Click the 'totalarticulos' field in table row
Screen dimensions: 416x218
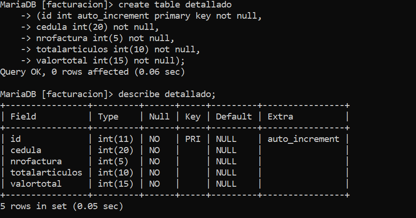(x=46, y=172)
